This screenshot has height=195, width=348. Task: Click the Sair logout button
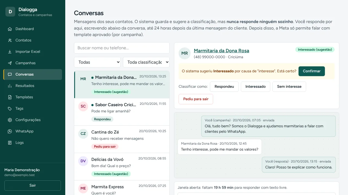coord(33,186)
